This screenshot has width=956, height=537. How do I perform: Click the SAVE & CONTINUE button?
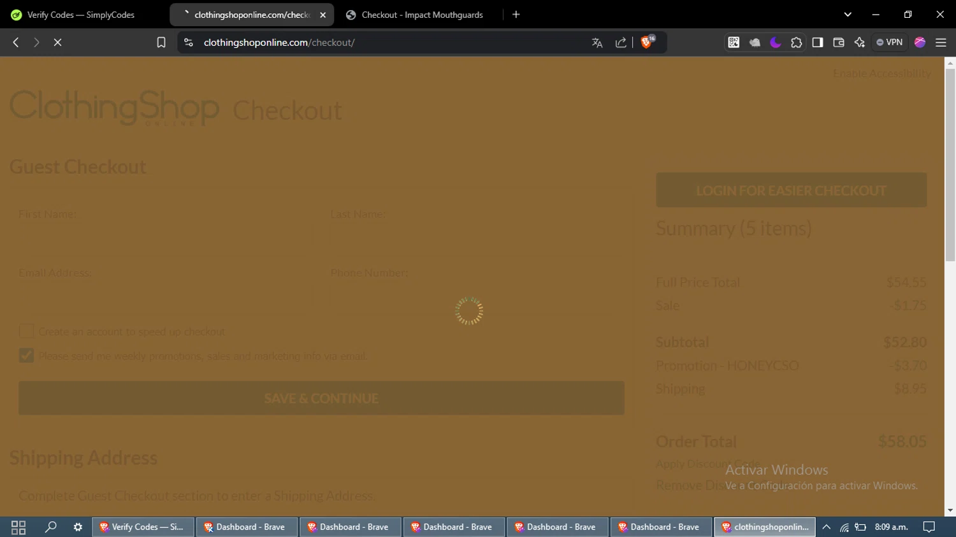coord(321,398)
